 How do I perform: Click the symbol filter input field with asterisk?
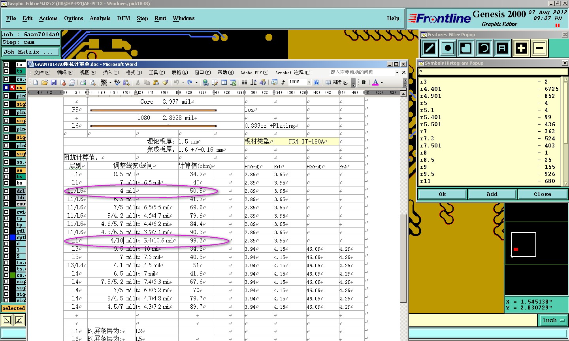point(493,71)
